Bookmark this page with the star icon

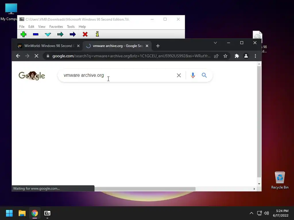(225, 56)
